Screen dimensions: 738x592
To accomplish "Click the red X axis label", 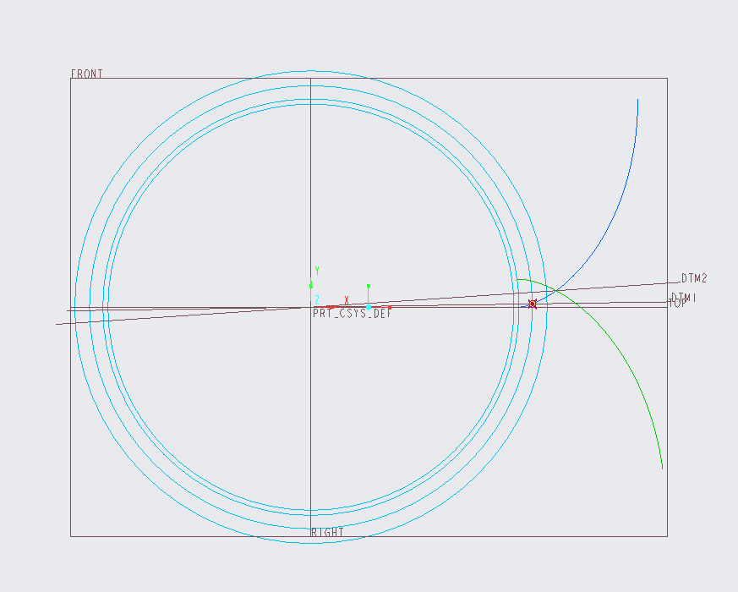I will click(347, 300).
